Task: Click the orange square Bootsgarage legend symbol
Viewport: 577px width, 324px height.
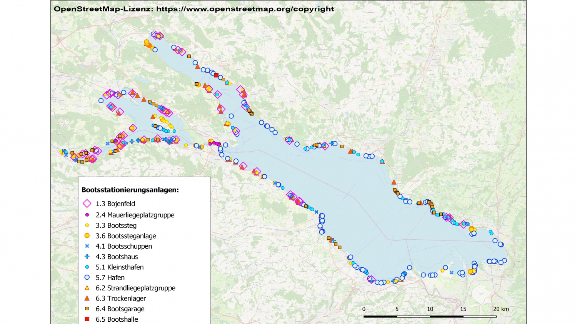Action: [87, 309]
